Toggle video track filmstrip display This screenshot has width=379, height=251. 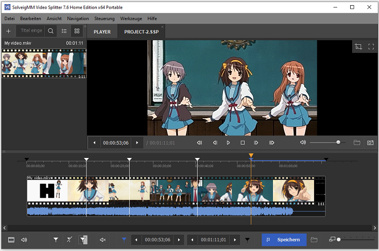pyautogui.click(x=11, y=240)
